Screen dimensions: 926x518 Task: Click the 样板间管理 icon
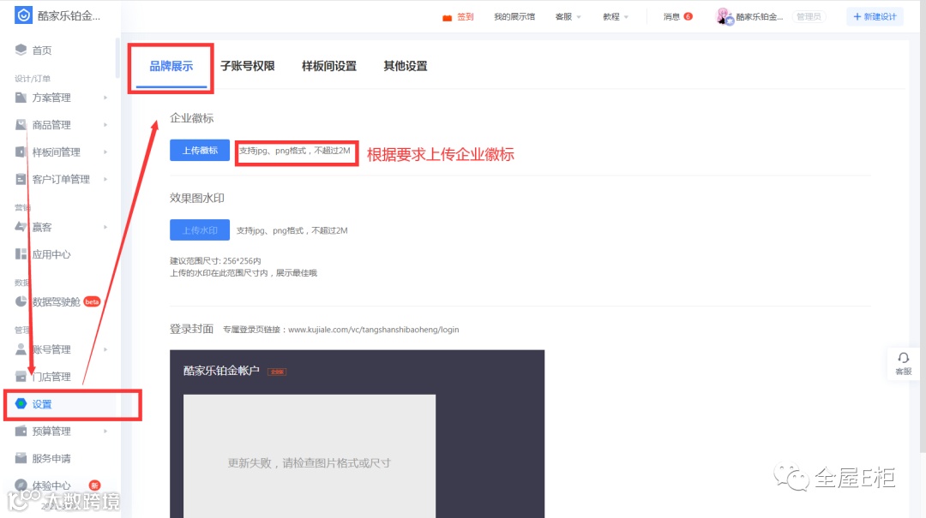click(21, 152)
